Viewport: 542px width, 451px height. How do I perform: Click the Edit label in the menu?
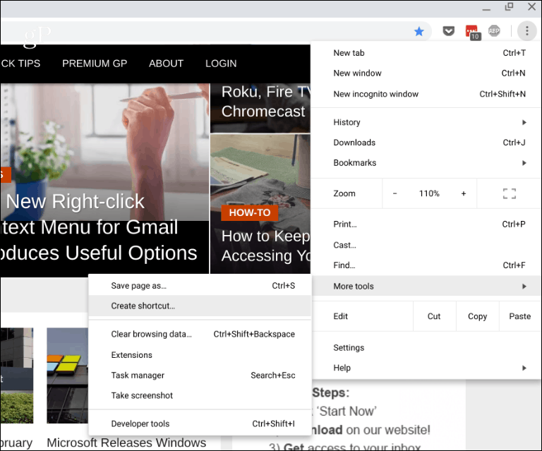coord(340,316)
